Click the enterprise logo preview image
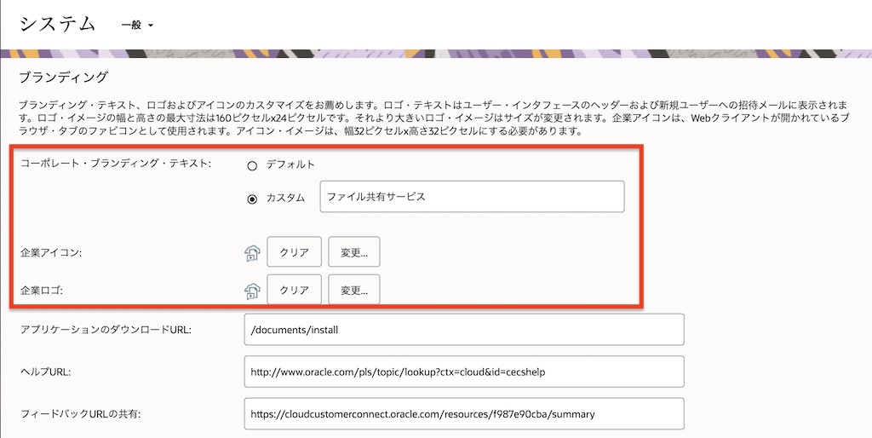Viewport: 872px width, 438px height. (252, 291)
